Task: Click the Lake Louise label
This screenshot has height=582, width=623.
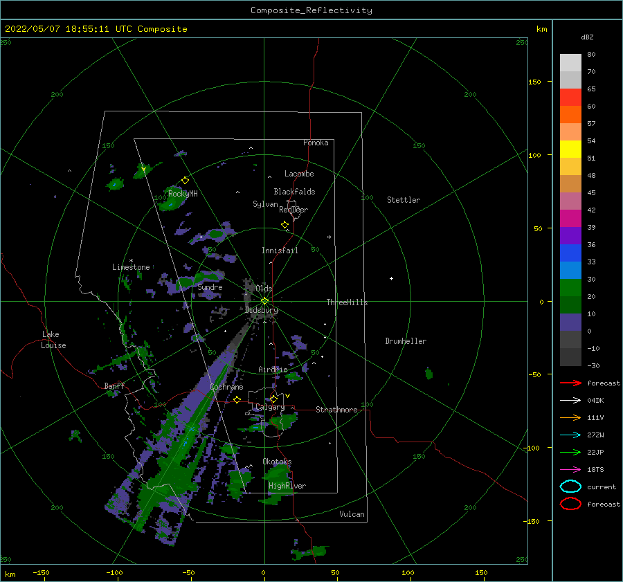Action: [x=53, y=340]
